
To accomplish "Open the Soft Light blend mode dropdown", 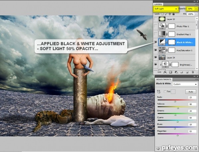I will pos(166,9).
